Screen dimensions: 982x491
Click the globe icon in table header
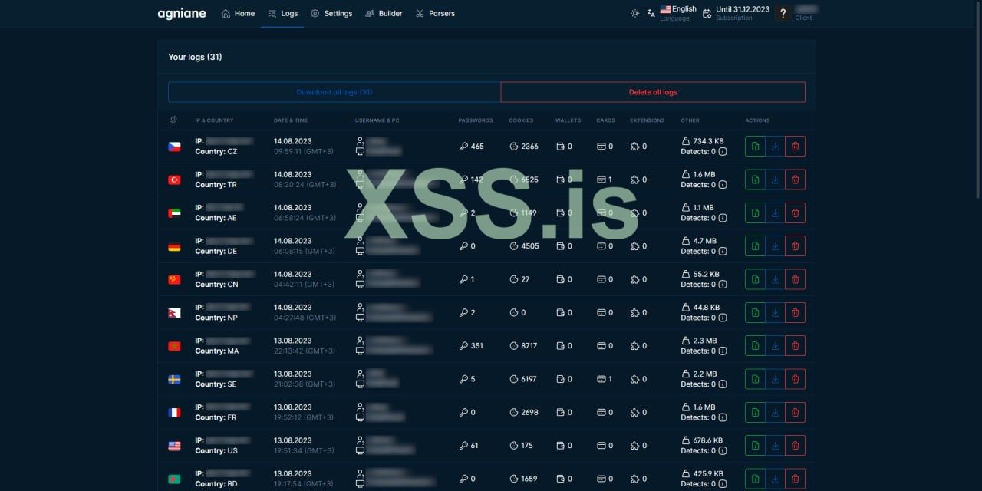coord(173,120)
